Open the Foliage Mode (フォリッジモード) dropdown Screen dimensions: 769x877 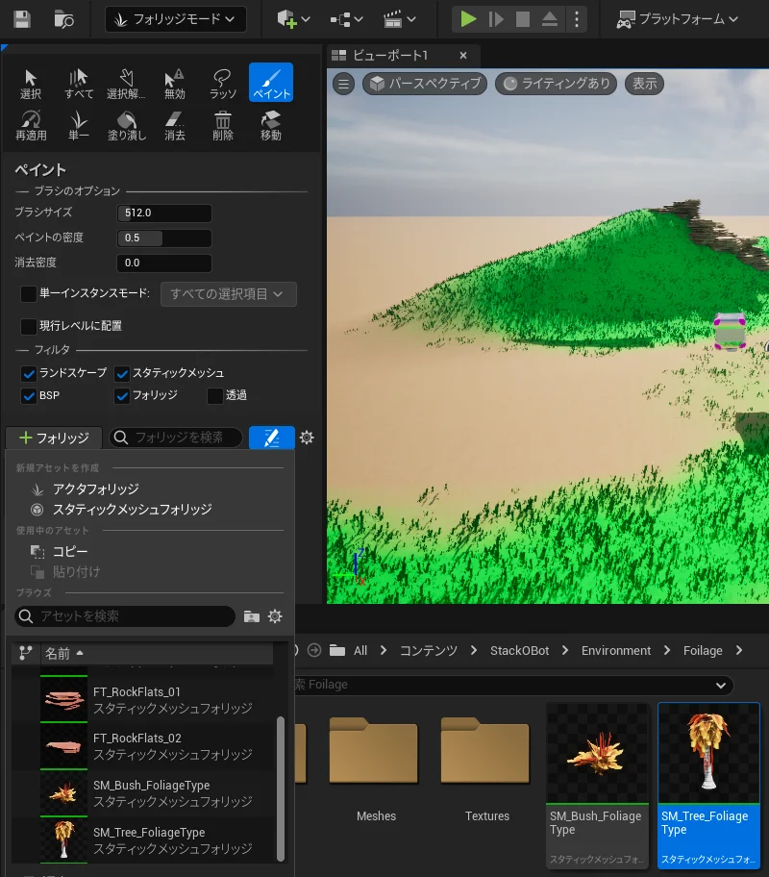175,19
